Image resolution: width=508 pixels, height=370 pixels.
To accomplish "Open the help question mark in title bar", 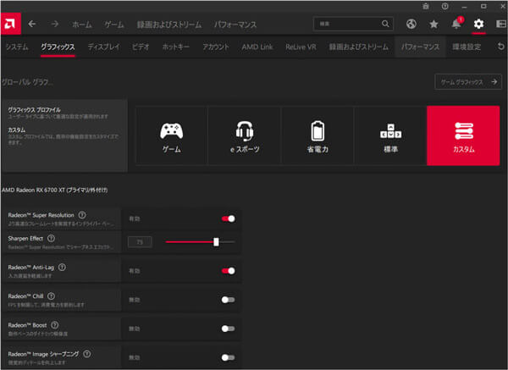I will pyautogui.click(x=444, y=6).
